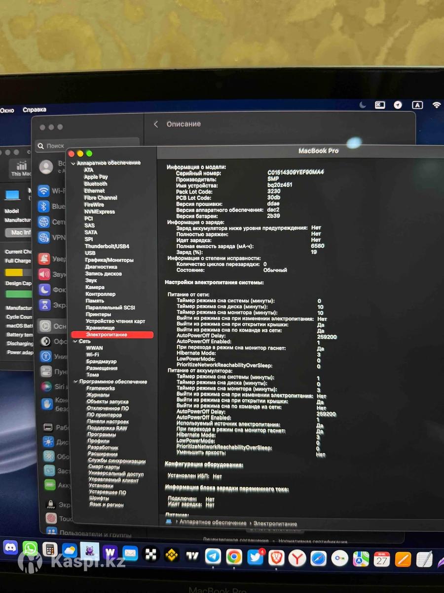Select Thunderbolt/USB4 in hardware list

point(107,246)
